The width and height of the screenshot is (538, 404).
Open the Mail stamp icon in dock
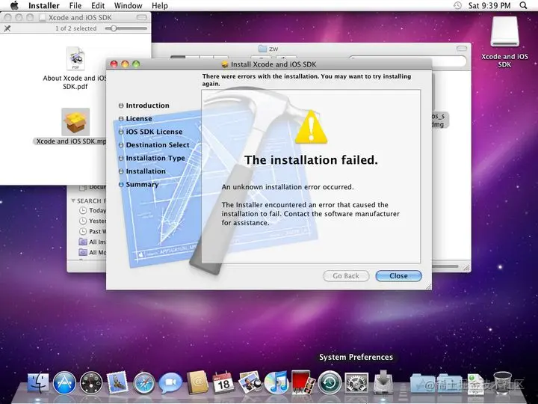coord(117,382)
